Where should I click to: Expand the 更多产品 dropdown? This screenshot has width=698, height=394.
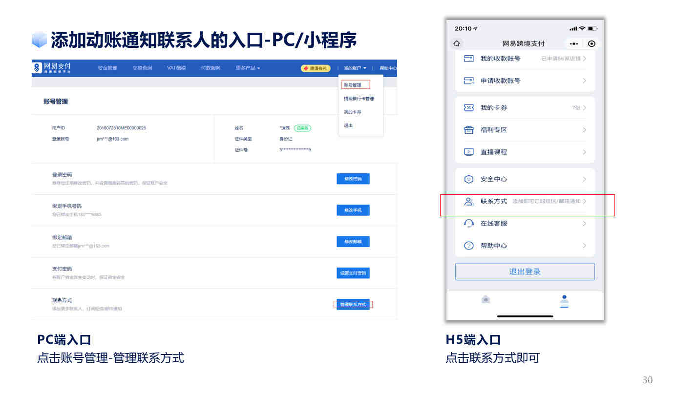coord(248,68)
